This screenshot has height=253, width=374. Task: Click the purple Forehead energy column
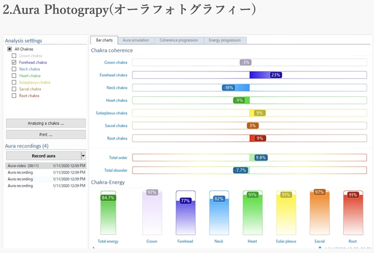[186, 217]
